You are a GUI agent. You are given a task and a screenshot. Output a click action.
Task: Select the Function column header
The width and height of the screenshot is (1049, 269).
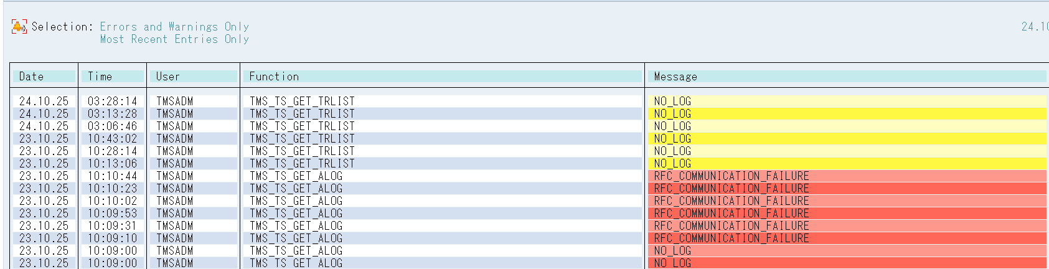coord(443,77)
